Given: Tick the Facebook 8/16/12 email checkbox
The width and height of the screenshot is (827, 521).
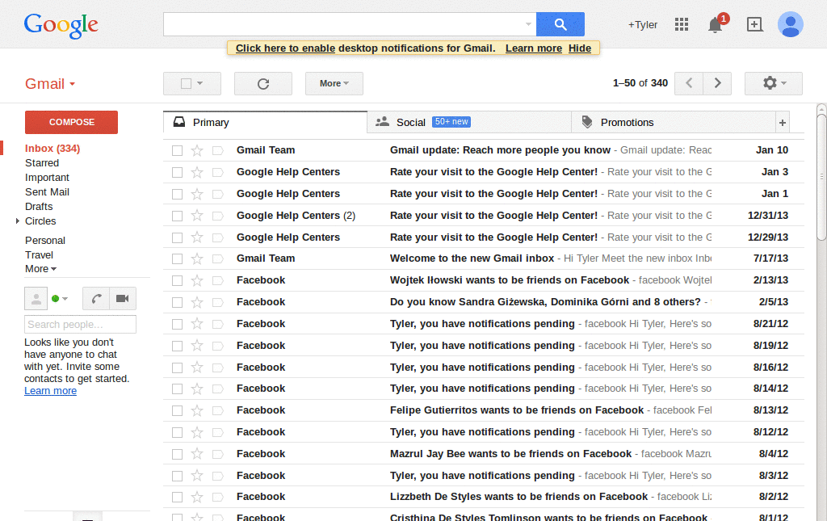Looking at the screenshot, I should click(x=177, y=368).
